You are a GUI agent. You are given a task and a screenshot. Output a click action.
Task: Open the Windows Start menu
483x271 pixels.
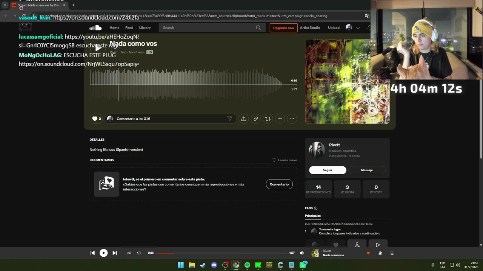tap(181, 265)
